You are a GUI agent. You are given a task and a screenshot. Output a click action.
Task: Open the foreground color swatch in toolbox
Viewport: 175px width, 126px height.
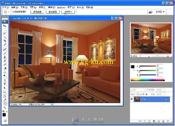[4, 115]
